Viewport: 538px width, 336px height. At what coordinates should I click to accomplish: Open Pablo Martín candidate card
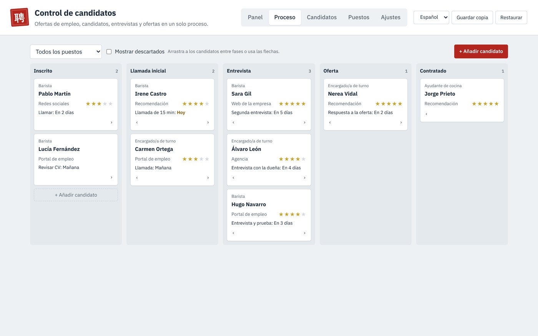coord(76,104)
